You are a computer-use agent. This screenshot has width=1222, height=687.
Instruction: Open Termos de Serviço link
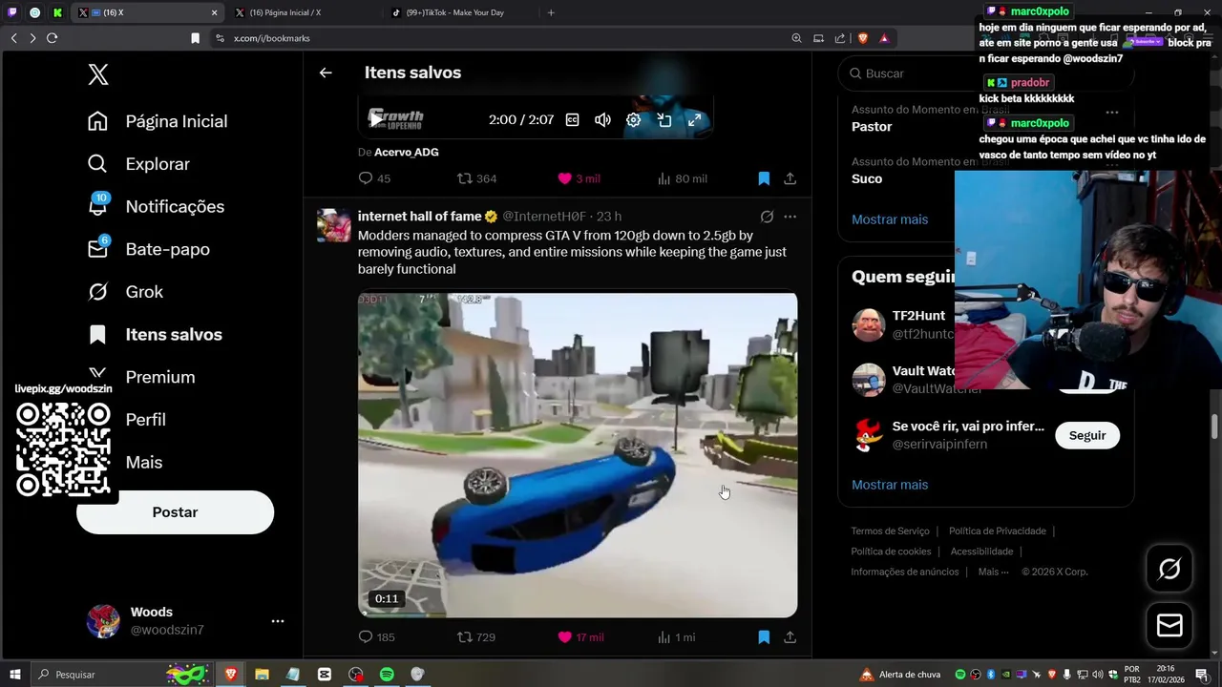tap(890, 531)
